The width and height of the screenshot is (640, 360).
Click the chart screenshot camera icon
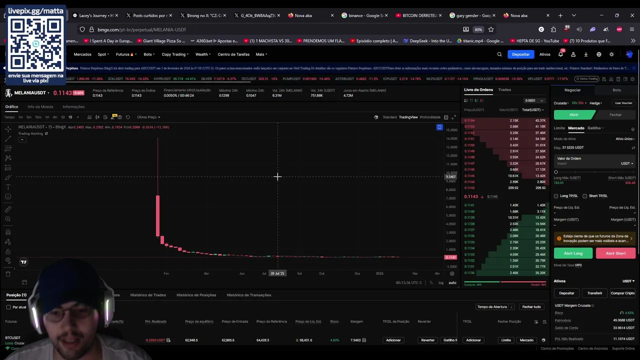120,117
